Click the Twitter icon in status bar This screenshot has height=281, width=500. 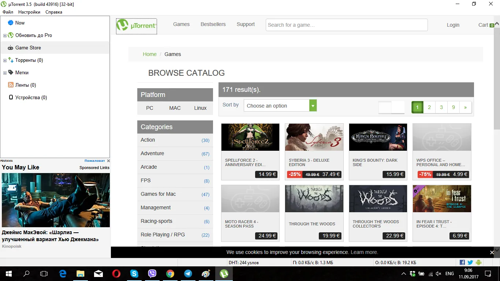[x=470, y=262]
